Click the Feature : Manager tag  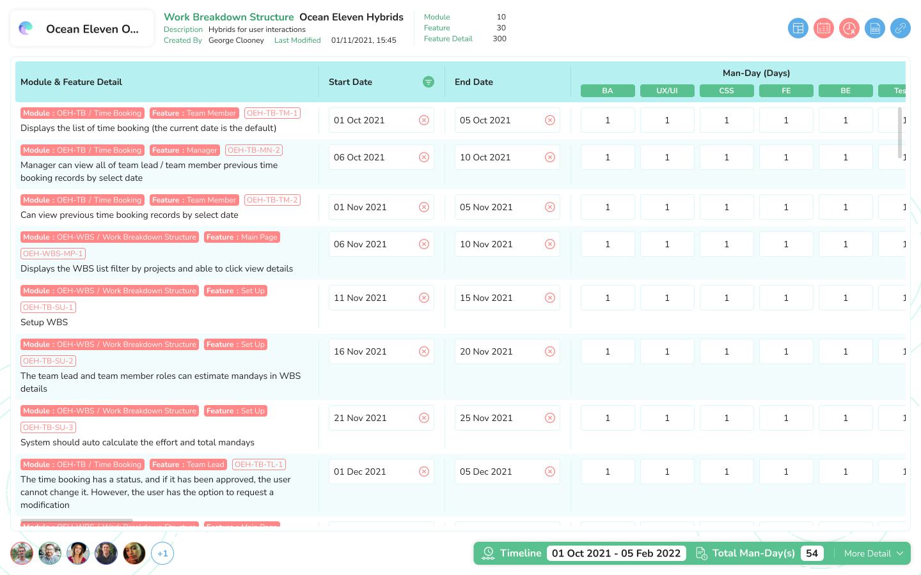point(184,150)
